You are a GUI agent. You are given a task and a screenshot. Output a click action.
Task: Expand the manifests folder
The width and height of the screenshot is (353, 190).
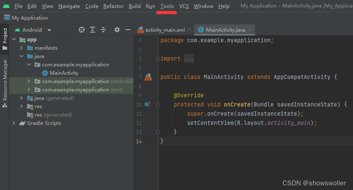click(21, 48)
